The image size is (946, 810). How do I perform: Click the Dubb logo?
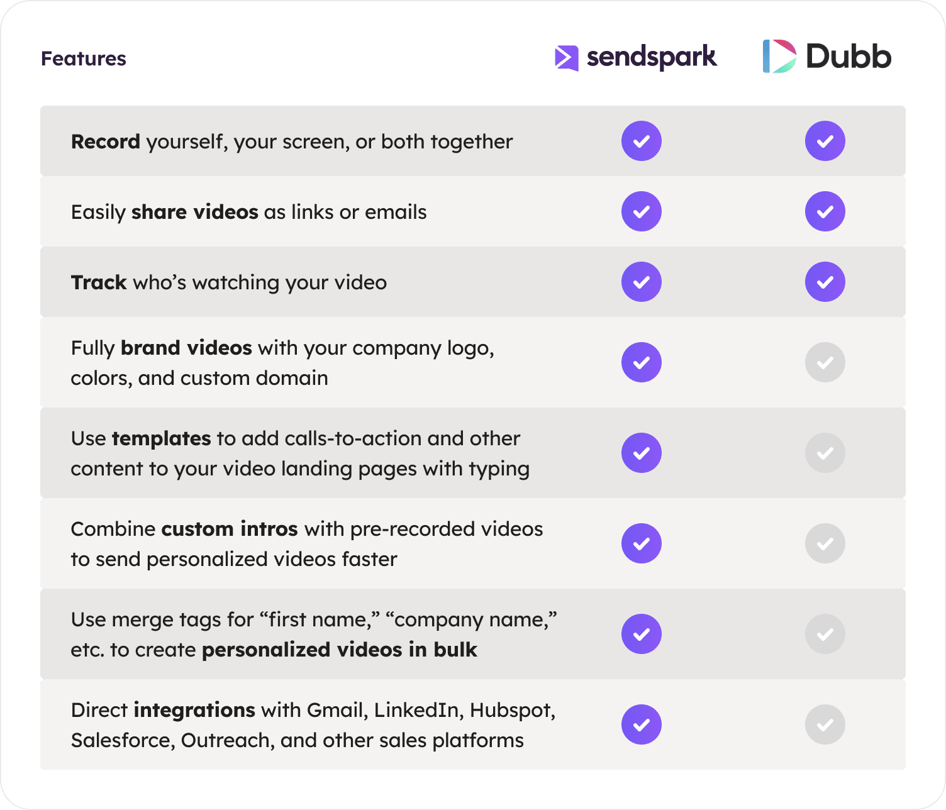coord(826,57)
